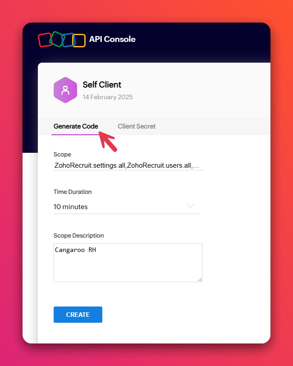Image resolution: width=293 pixels, height=366 pixels.
Task: Click the yellow square of Zoho logo
Action: tap(79, 41)
